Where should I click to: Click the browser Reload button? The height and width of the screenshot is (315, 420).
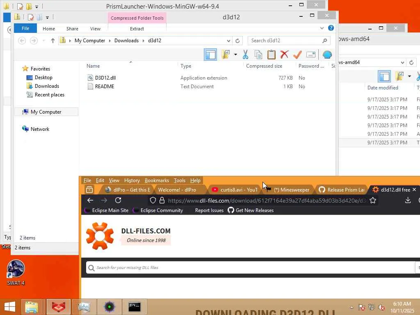click(118, 200)
